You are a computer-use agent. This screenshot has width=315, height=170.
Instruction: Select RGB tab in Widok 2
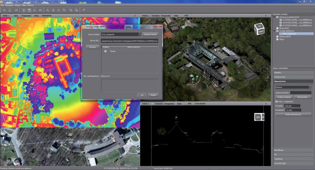coord(186,16)
